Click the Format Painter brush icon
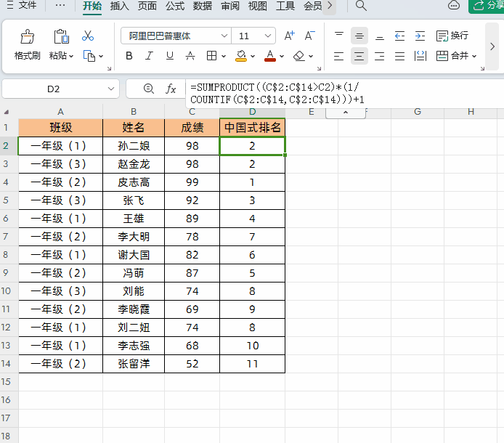This screenshot has width=504, height=443. pos(28,36)
